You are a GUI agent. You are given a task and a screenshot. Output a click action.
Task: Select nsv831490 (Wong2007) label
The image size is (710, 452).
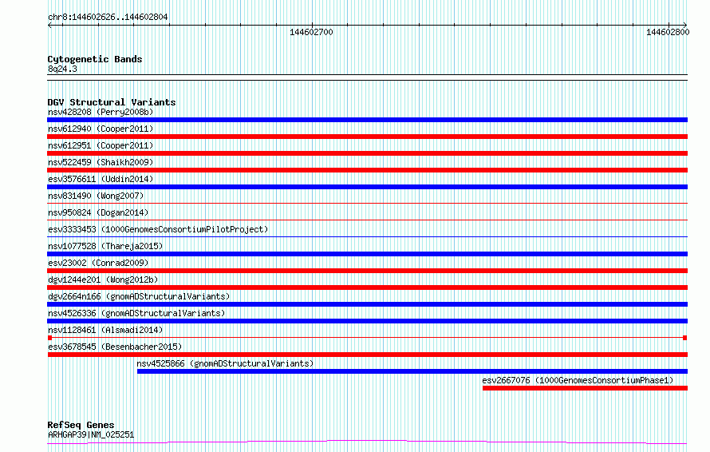[96, 196]
